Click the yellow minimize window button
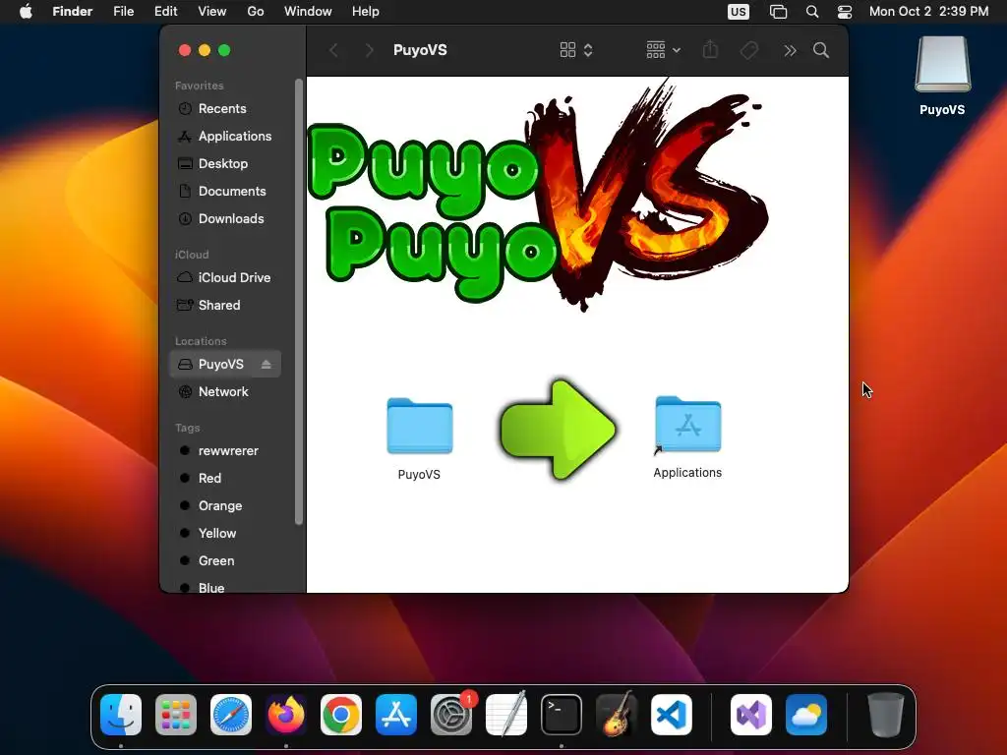 [x=205, y=50]
